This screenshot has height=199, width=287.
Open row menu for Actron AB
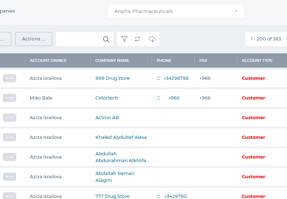pos(10,117)
